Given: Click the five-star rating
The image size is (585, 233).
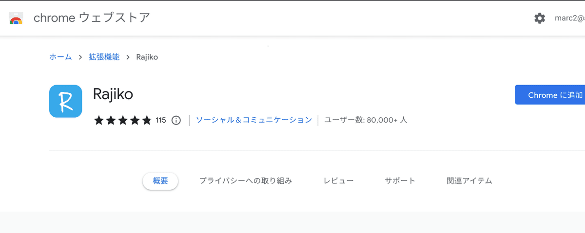Looking at the screenshot, I should [x=123, y=120].
